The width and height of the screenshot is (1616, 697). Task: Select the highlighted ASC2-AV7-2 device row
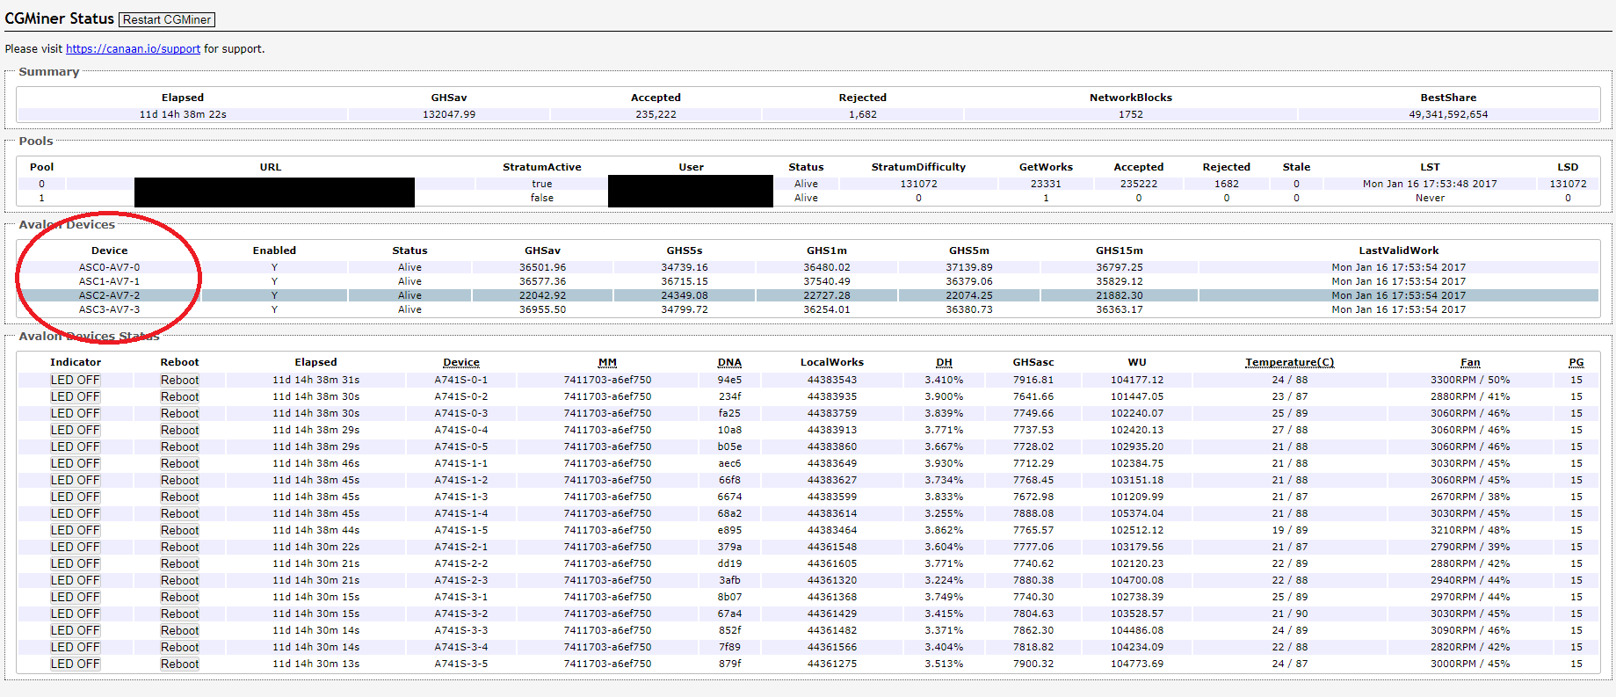(x=808, y=295)
